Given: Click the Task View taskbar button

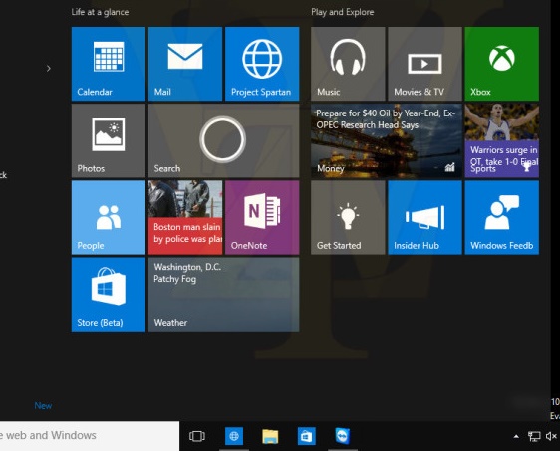Looking at the screenshot, I should [x=197, y=436].
